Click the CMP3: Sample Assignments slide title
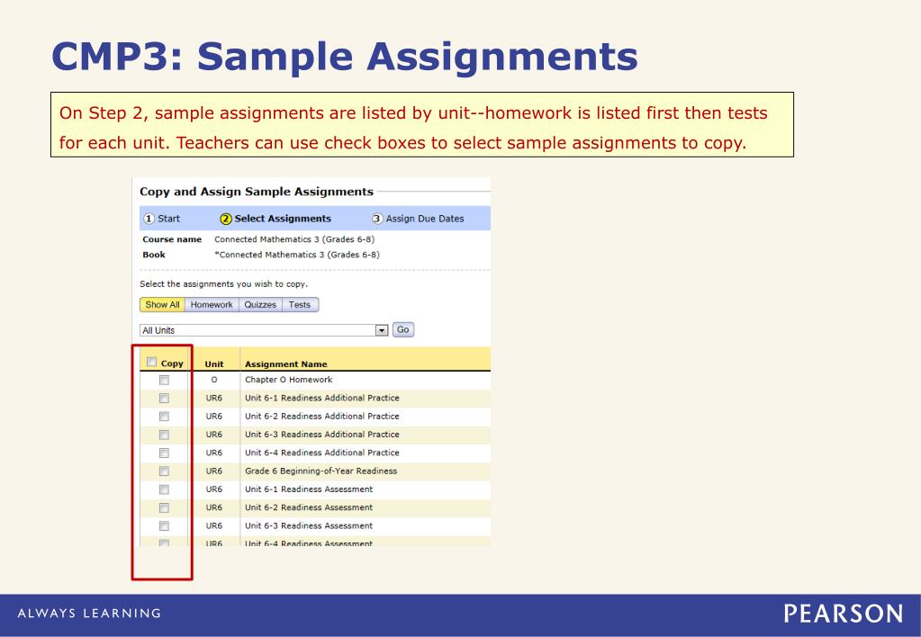Viewport: 921px width, 637px height. click(x=344, y=57)
